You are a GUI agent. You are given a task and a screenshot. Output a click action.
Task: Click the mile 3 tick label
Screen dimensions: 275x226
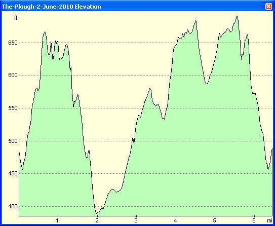pyautogui.click(x=136, y=220)
